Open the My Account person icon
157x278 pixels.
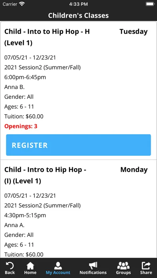click(58, 265)
